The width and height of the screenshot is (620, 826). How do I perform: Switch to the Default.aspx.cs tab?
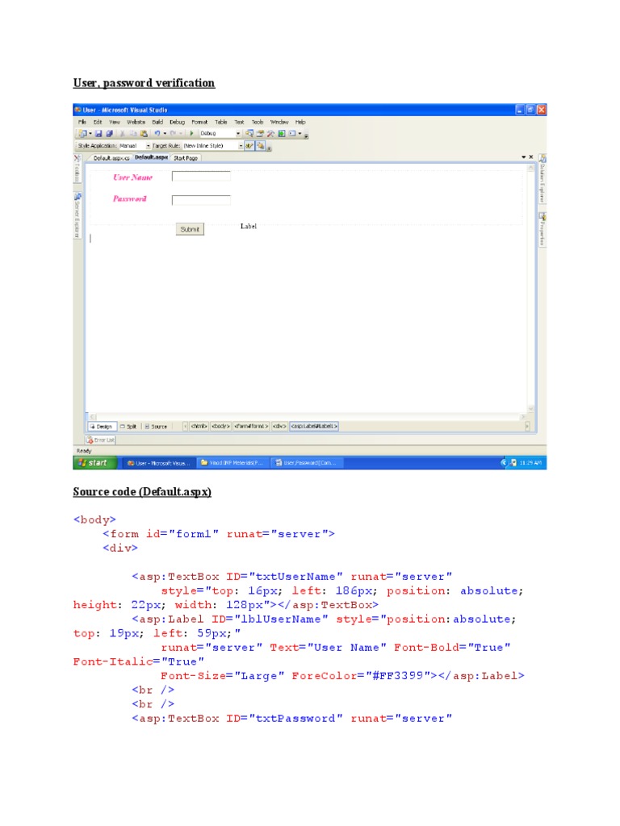coord(111,158)
